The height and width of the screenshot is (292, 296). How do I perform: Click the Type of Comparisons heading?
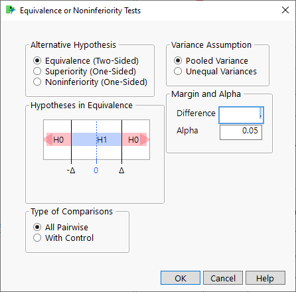pyautogui.click(x=72, y=212)
